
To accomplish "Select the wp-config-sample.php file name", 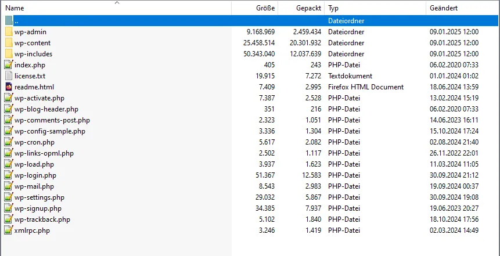I will tap(50, 131).
